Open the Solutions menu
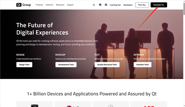This screenshot has width=185, height=107. point(50,5)
